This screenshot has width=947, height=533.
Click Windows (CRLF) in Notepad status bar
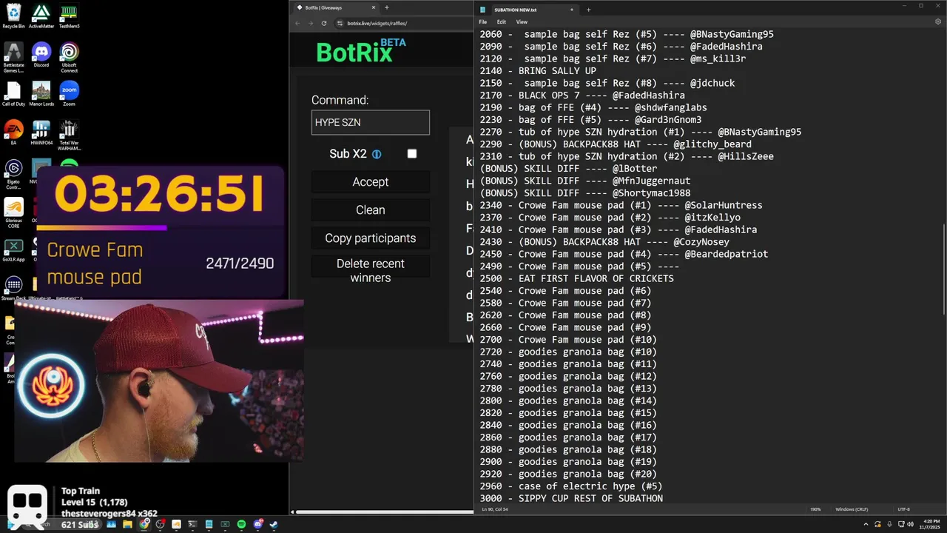(x=852, y=509)
